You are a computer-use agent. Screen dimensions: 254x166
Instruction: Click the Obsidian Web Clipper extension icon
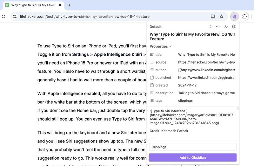[235, 17]
